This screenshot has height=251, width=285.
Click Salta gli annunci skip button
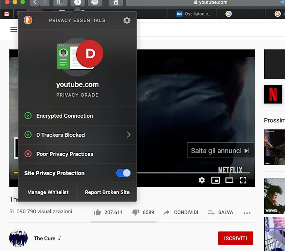coord(220,151)
